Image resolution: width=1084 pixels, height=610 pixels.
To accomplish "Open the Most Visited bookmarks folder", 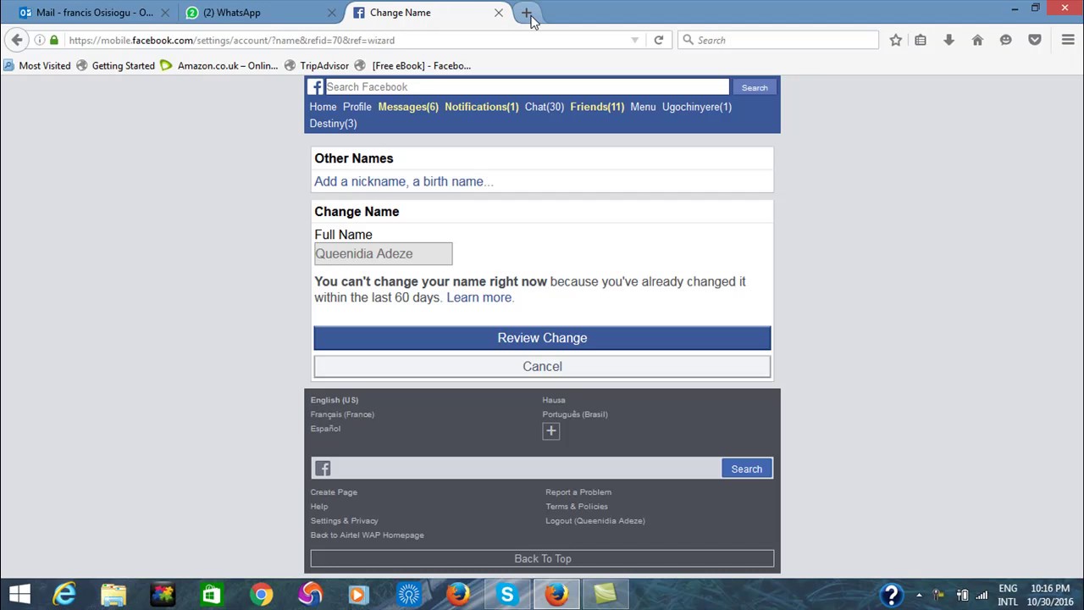I will tap(37, 65).
